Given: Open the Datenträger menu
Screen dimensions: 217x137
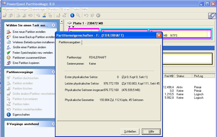Looking at the screenshot, I should pos(38,9).
